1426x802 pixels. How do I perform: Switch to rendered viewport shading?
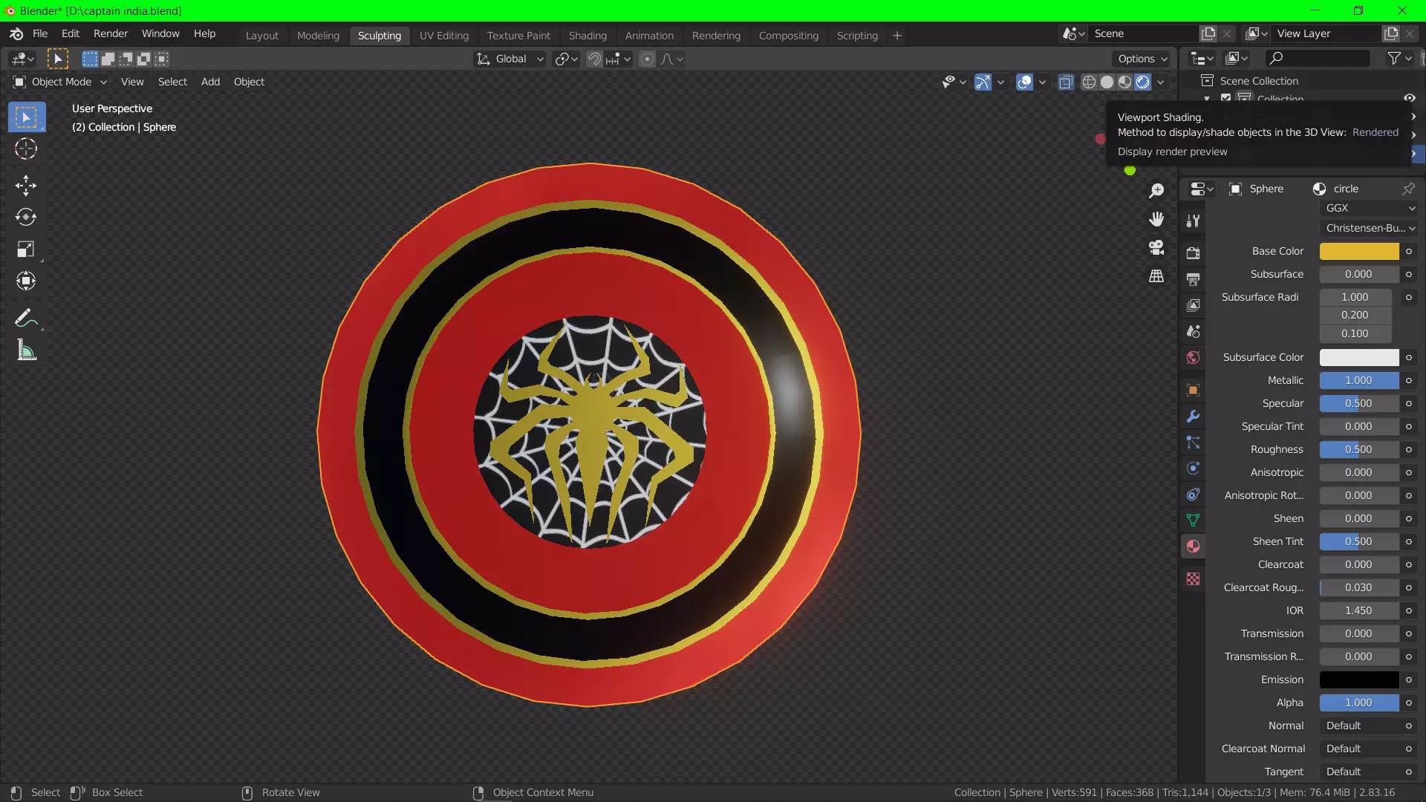click(x=1143, y=82)
